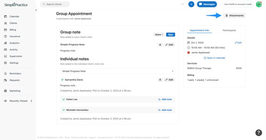Viewport: 266px width, 140px height.
Task: Click the Oct 1, 2024 calendar icon
Action: [x=189, y=43]
